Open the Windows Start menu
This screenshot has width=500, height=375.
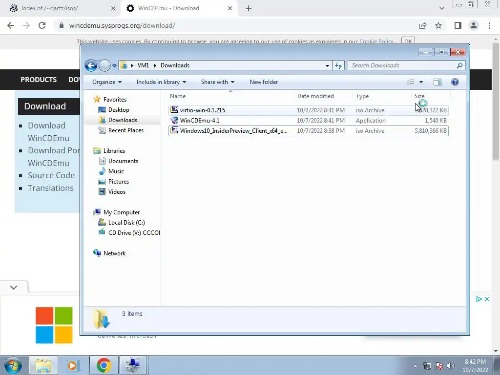click(x=13, y=366)
